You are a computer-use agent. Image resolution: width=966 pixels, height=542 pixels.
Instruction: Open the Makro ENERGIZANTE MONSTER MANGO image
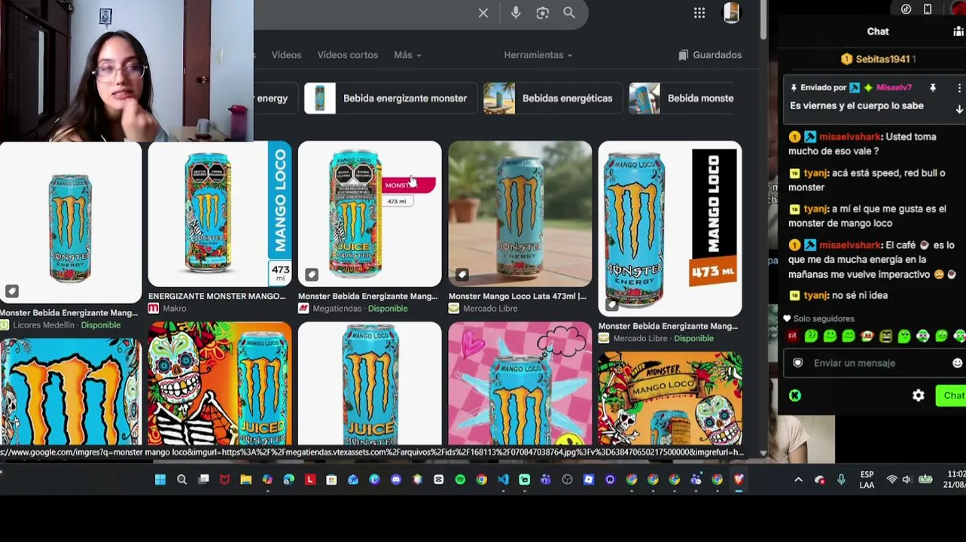point(220,214)
